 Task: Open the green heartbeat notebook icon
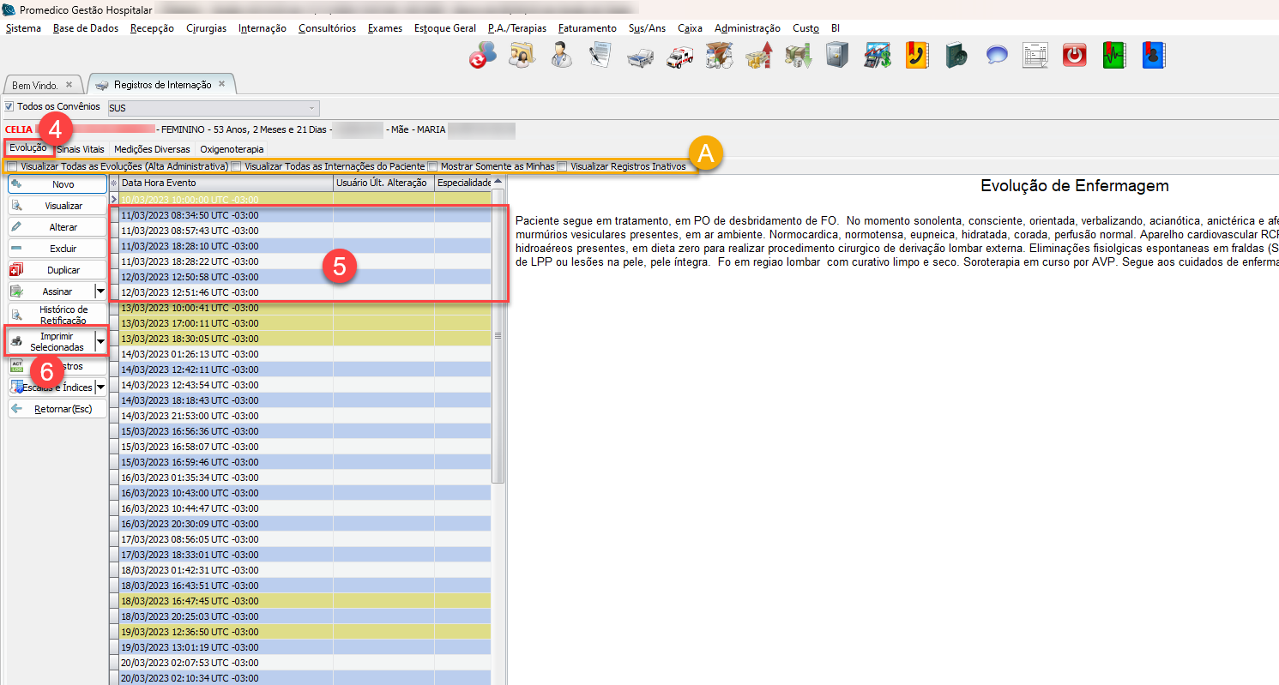tap(1113, 56)
